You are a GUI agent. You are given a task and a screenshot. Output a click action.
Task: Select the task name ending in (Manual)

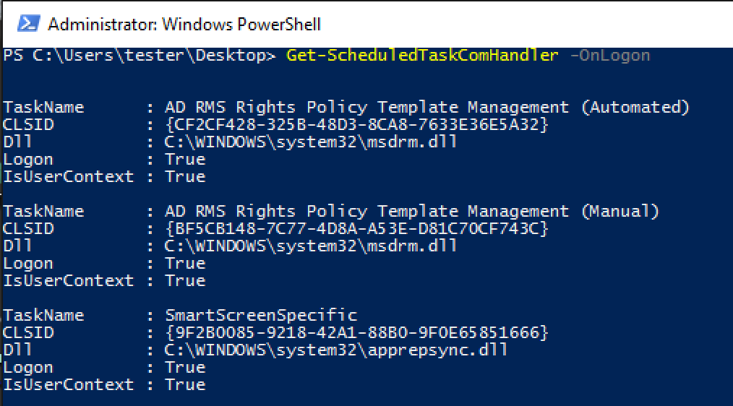coord(412,211)
